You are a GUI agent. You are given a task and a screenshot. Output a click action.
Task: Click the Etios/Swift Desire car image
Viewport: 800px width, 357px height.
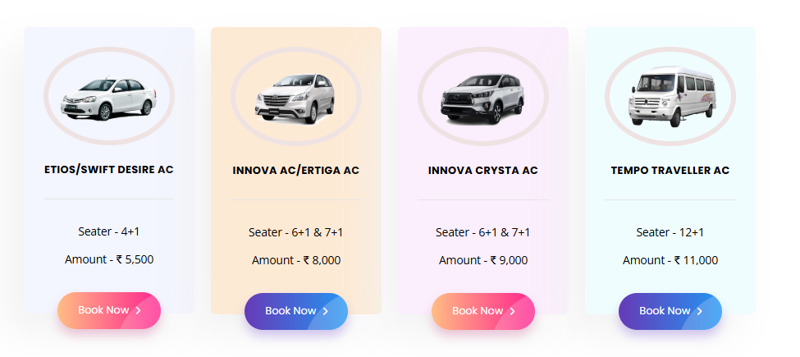point(108,97)
